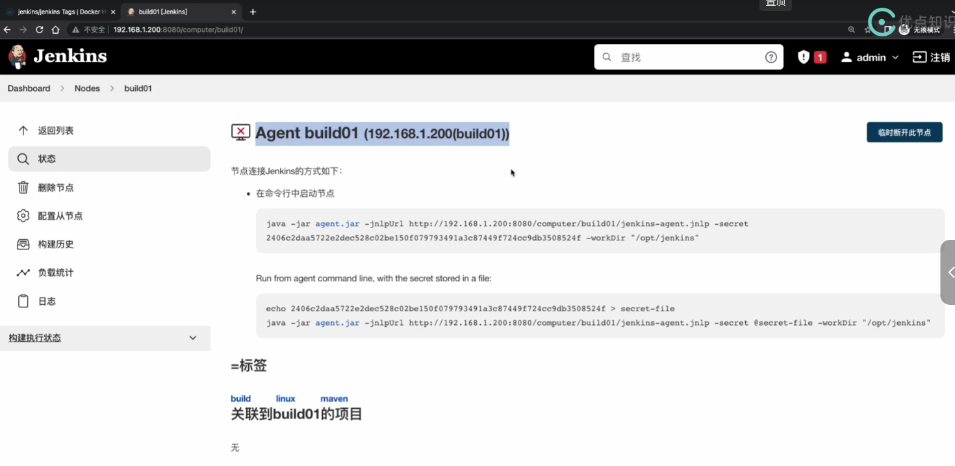Open search help question mark icon
The image size is (955, 466).
point(771,57)
